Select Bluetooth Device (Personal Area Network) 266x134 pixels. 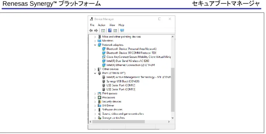pos(132,49)
